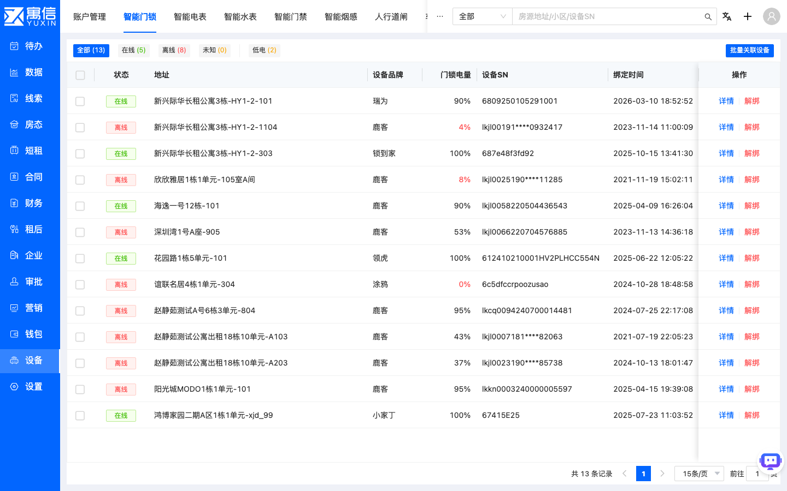Open the language translation icon
Image resolution: width=787 pixels, height=491 pixels.
(x=727, y=16)
